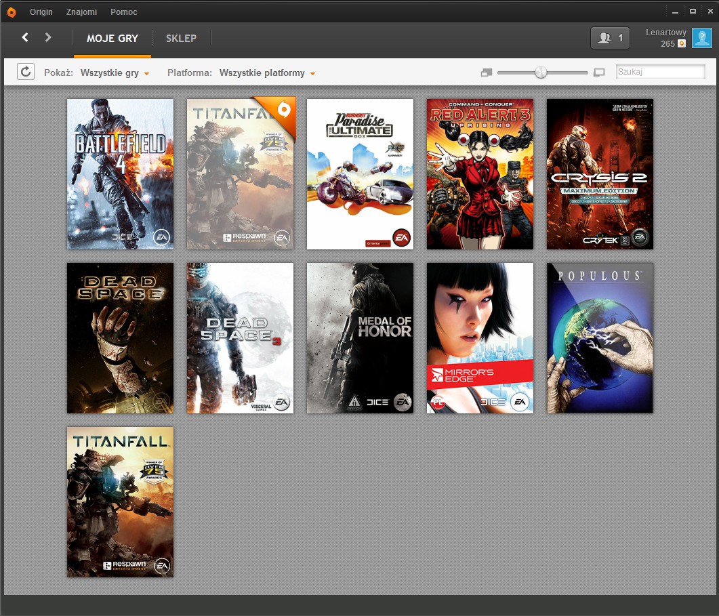Select Red Alert 3 Uprising tile
Viewport: 719px width, 616px height.
[x=480, y=174]
